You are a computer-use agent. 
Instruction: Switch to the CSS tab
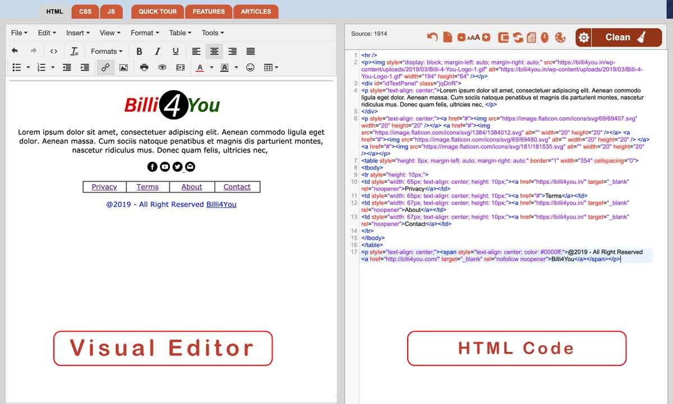point(85,12)
